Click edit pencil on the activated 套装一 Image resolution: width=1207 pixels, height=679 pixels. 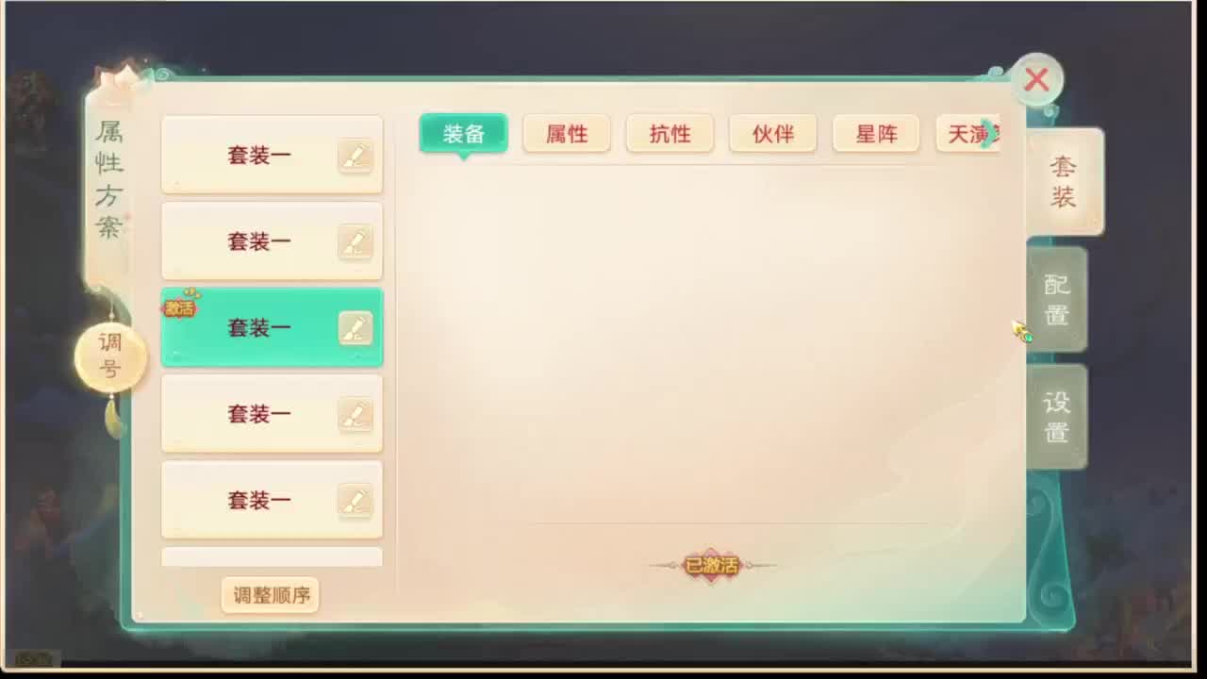tap(355, 328)
